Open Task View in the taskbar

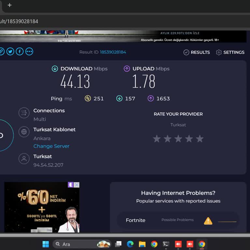118,244
